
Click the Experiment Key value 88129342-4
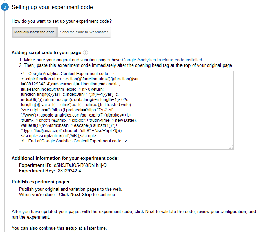(69, 171)
